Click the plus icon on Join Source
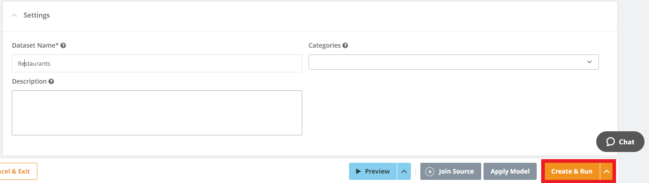Image resolution: width=649 pixels, height=183 pixels. click(x=430, y=171)
